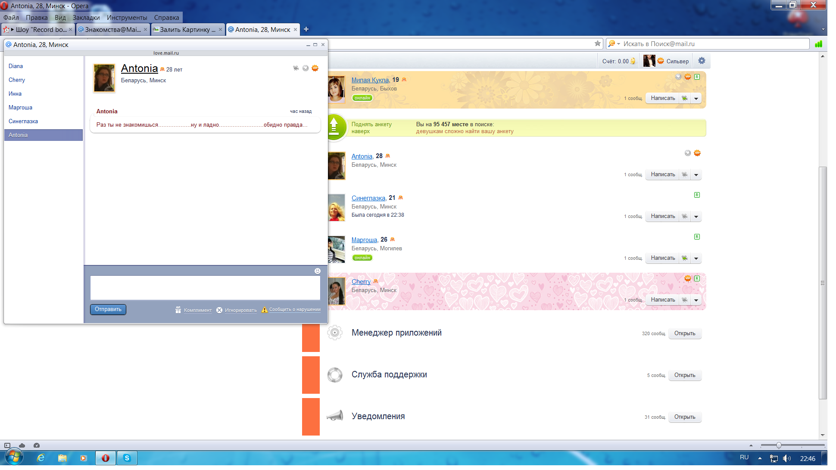Start video chat with Милая Кукла

684,98
